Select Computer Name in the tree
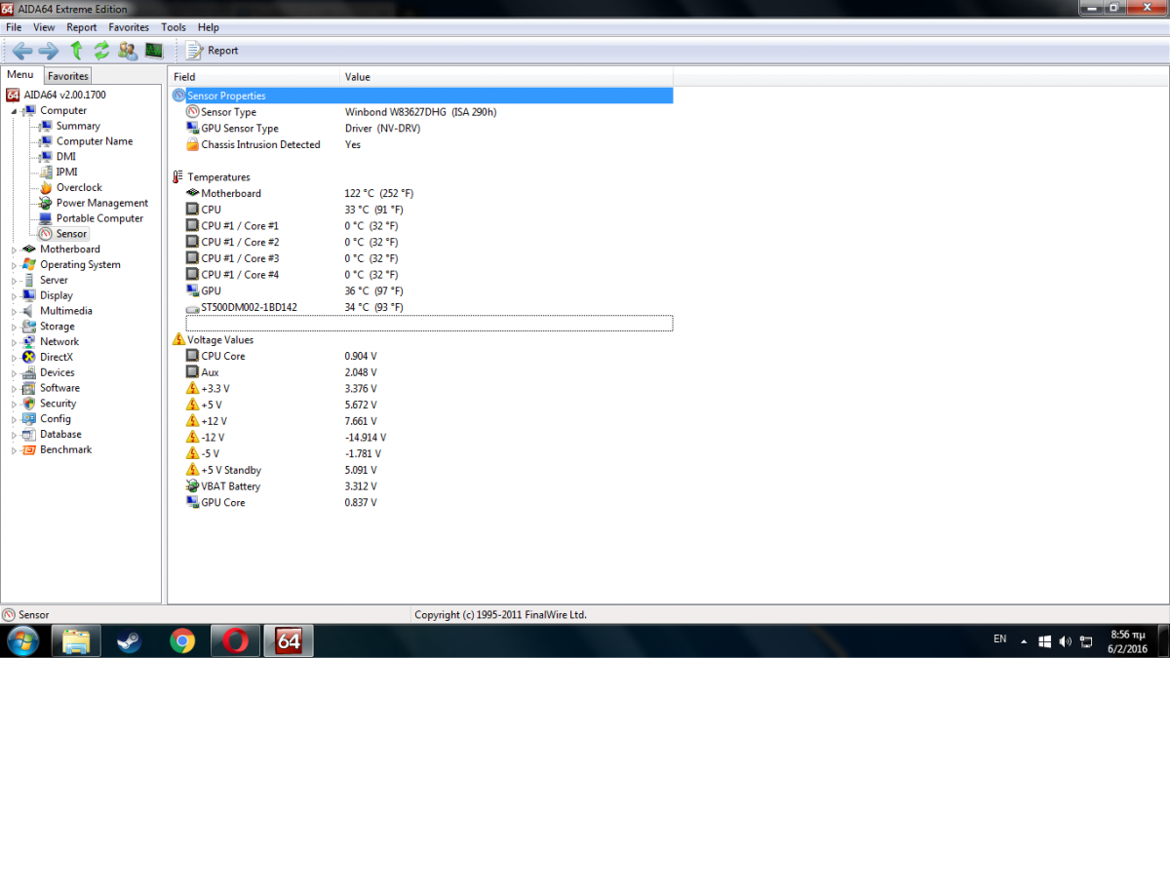 coord(95,141)
